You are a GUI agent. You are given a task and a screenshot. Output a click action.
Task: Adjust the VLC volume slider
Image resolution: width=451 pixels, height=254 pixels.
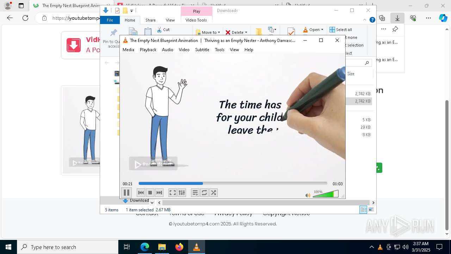(326, 194)
